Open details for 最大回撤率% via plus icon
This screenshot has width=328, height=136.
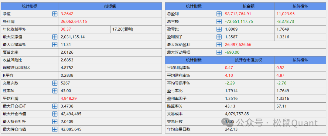[x=55, y=45]
